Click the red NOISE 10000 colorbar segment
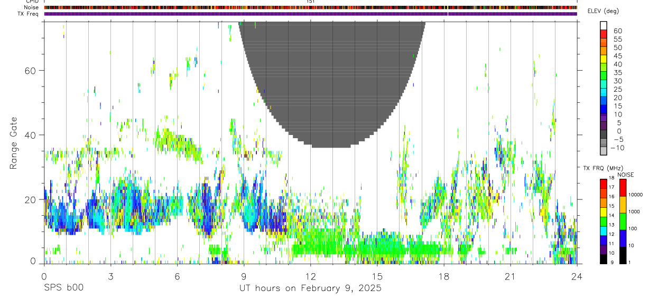Viewport: 649px width, 299px height. (x=623, y=188)
